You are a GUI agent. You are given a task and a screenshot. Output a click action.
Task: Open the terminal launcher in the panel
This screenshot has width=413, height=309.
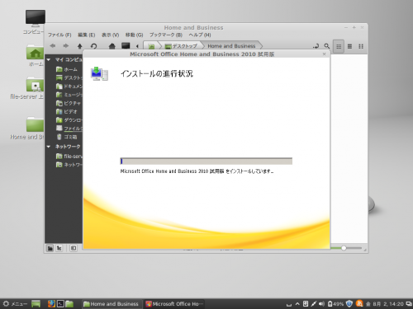(x=60, y=303)
